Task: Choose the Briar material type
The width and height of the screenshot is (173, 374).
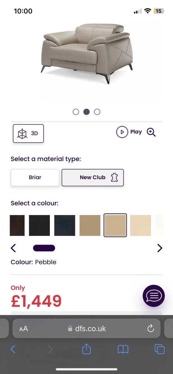Action: tap(35, 177)
